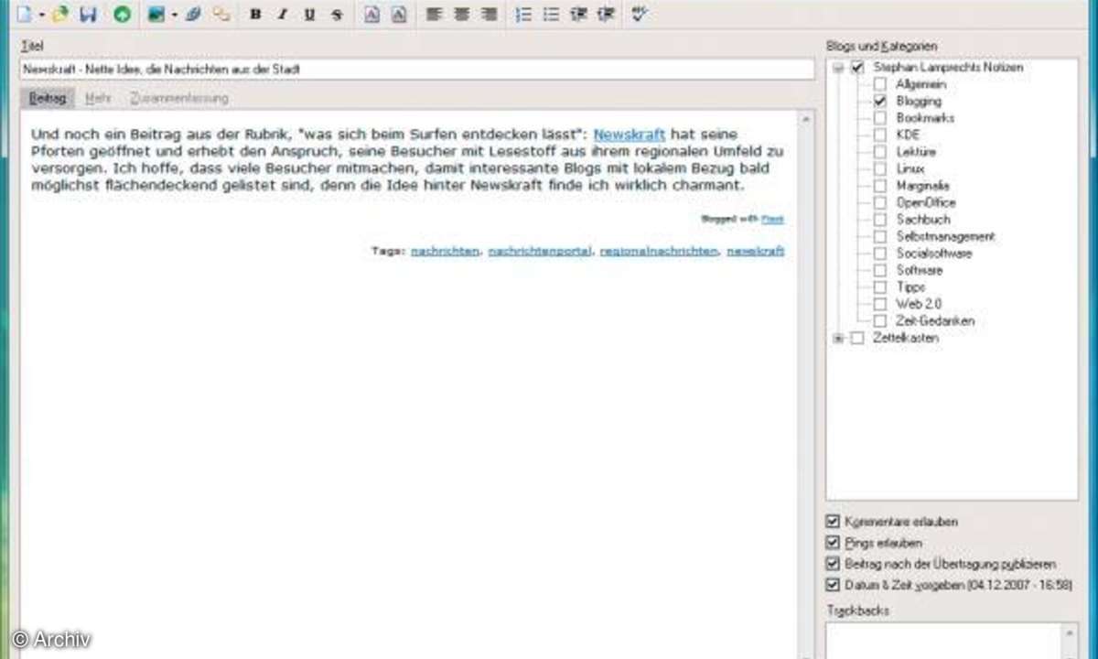Check the Lektüre category

(x=879, y=152)
